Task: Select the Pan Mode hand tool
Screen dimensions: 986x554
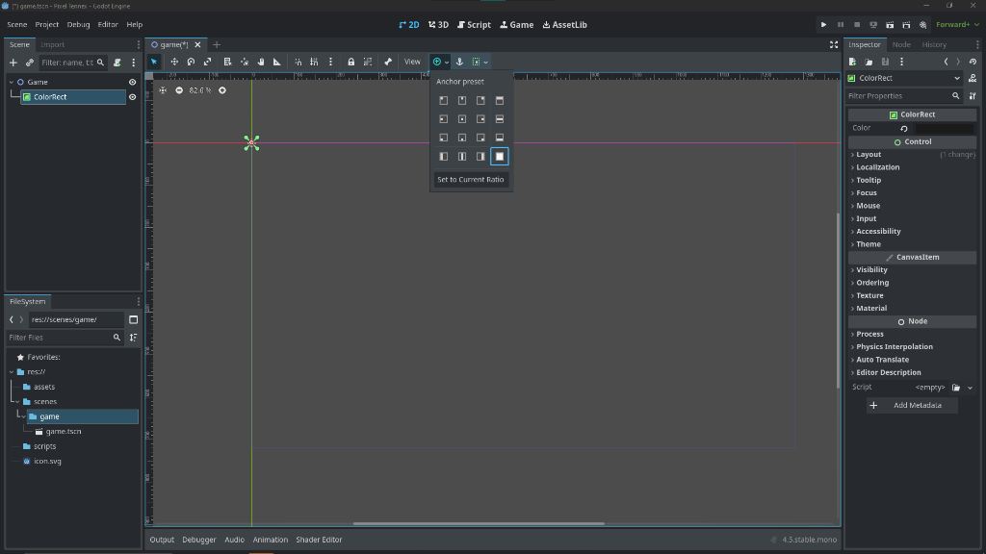Action: click(x=260, y=62)
